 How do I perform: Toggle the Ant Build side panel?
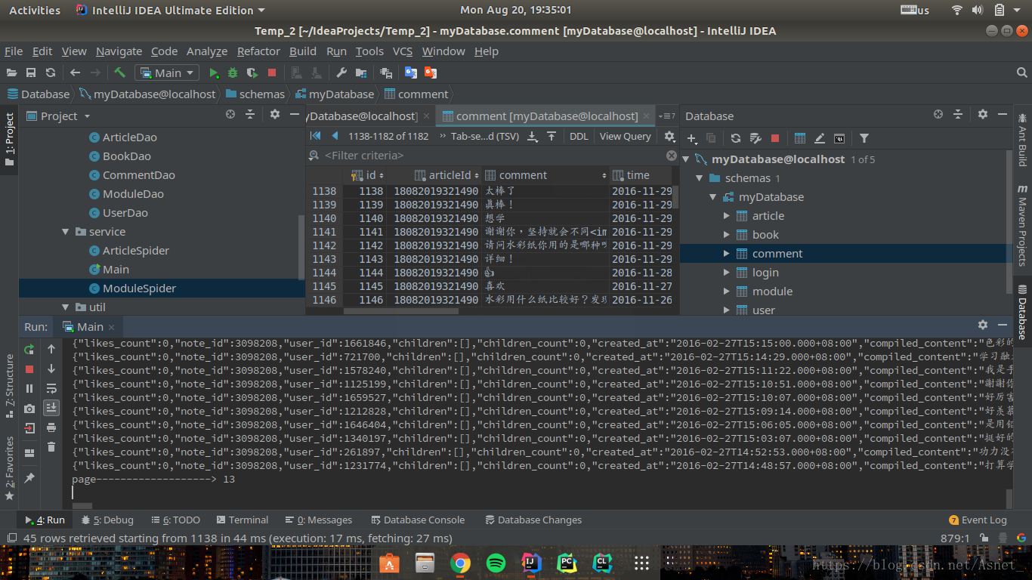tap(1022, 140)
